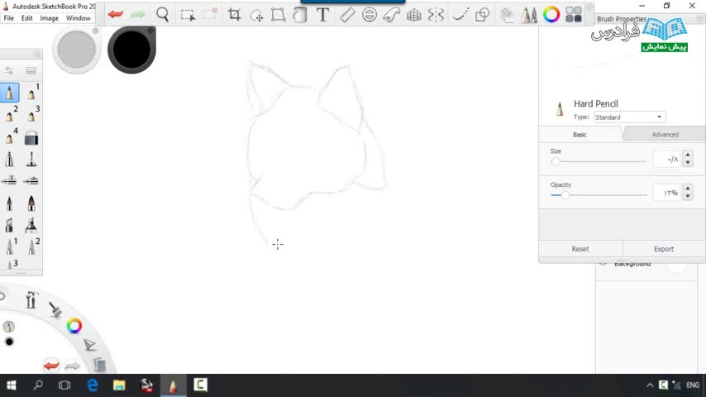Launch Edge browser from taskbar
Viewport: 706px width, 397px height.
click(x=93, y=385)
